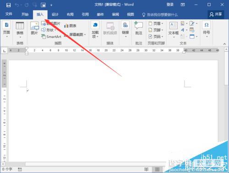Expand the 链接 links dropdown
Viewport: 229px width, 173px height.
point(125,29)
